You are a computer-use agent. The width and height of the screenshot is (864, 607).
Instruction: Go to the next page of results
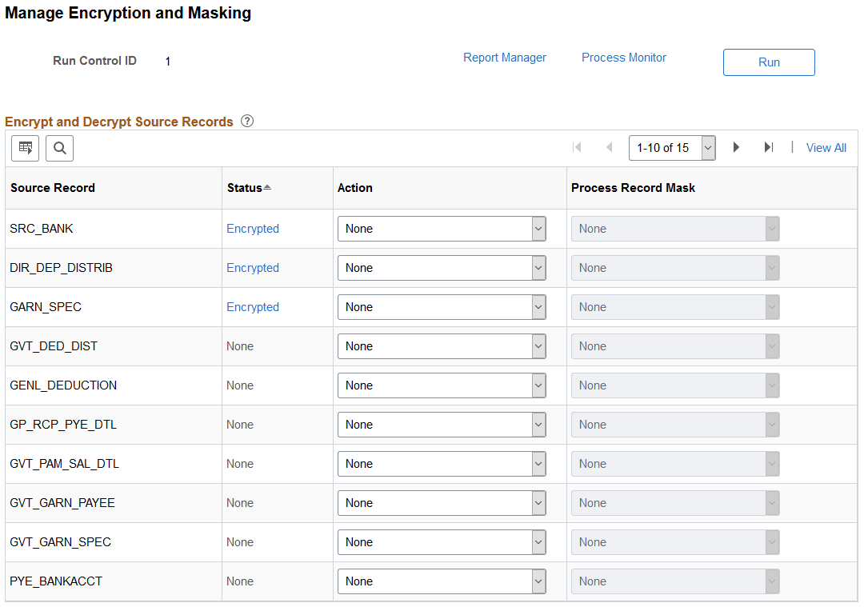click(736, 147)
